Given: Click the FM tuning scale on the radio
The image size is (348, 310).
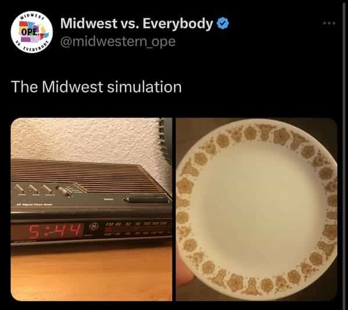Looking at the screenshot, I should [136, 224].
